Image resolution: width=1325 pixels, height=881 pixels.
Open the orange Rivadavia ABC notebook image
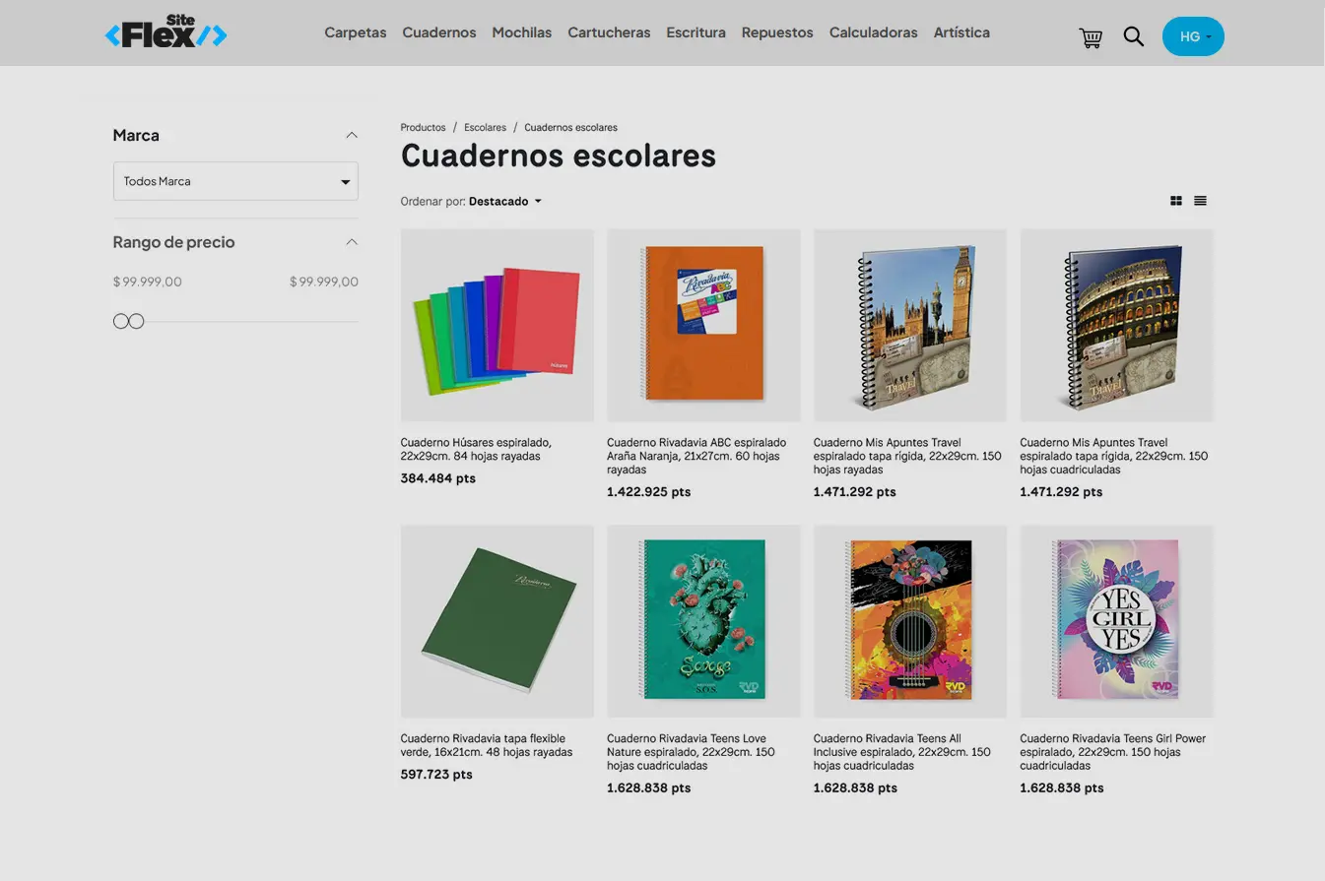pyautogui.click(x=703, y=325)
